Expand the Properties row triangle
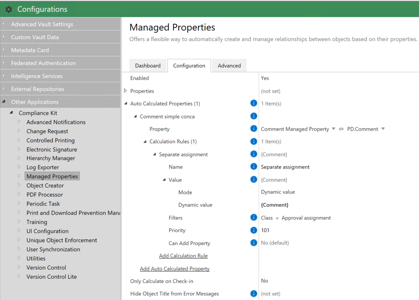The image size is (419, 300). 125,91
